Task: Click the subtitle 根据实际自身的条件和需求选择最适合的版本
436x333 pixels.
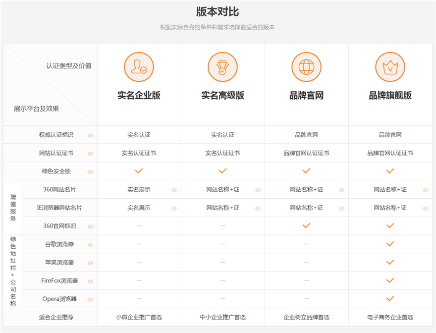Action: [x=218, y=27]
